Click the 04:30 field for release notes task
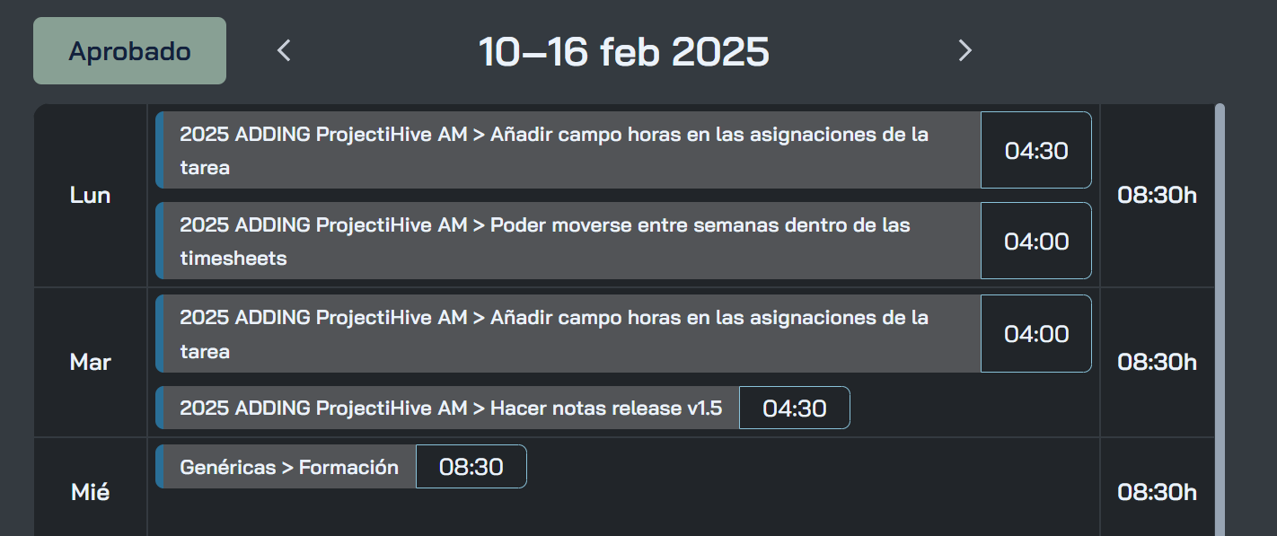Image resolution: width=1277 pixels, height=536 pixels. pos(794,409)
